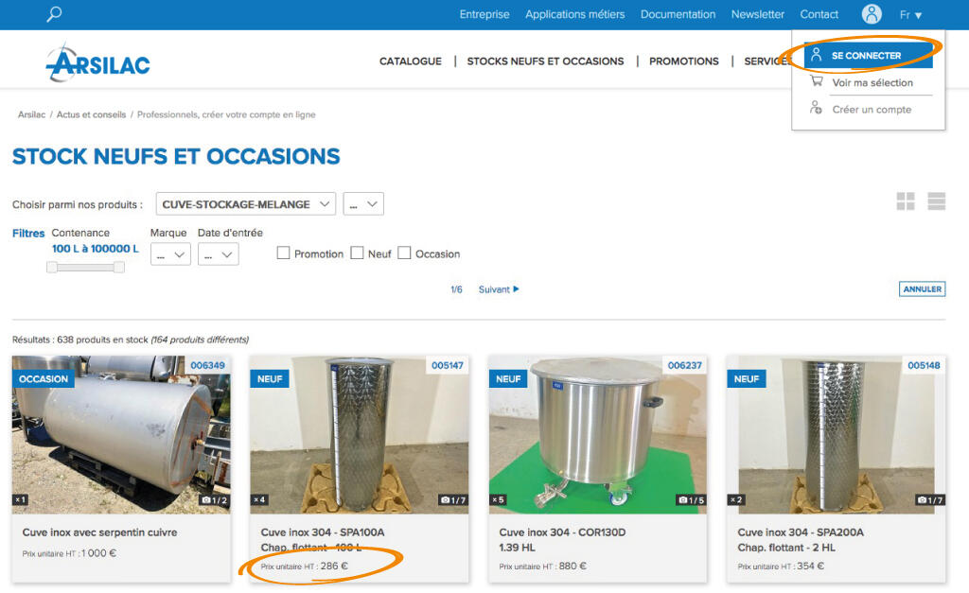The image size is (969, 593).
Task: Click product reference 005147
Action: pos(448,365)
